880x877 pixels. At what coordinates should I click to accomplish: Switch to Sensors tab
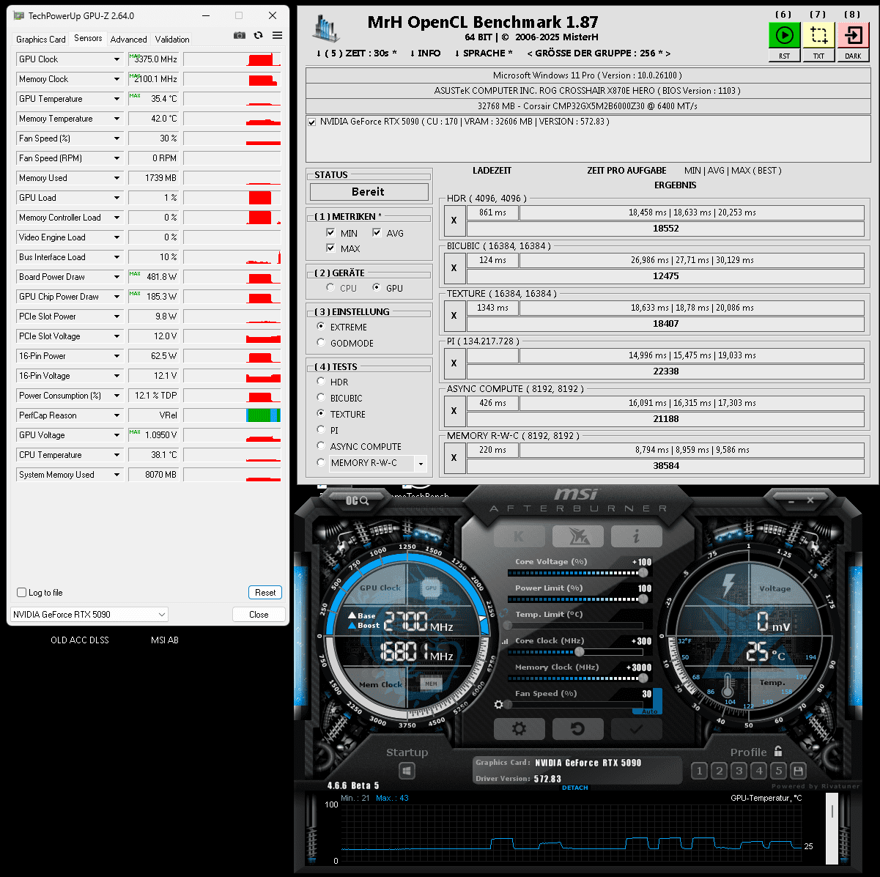(x=88, y=38)
